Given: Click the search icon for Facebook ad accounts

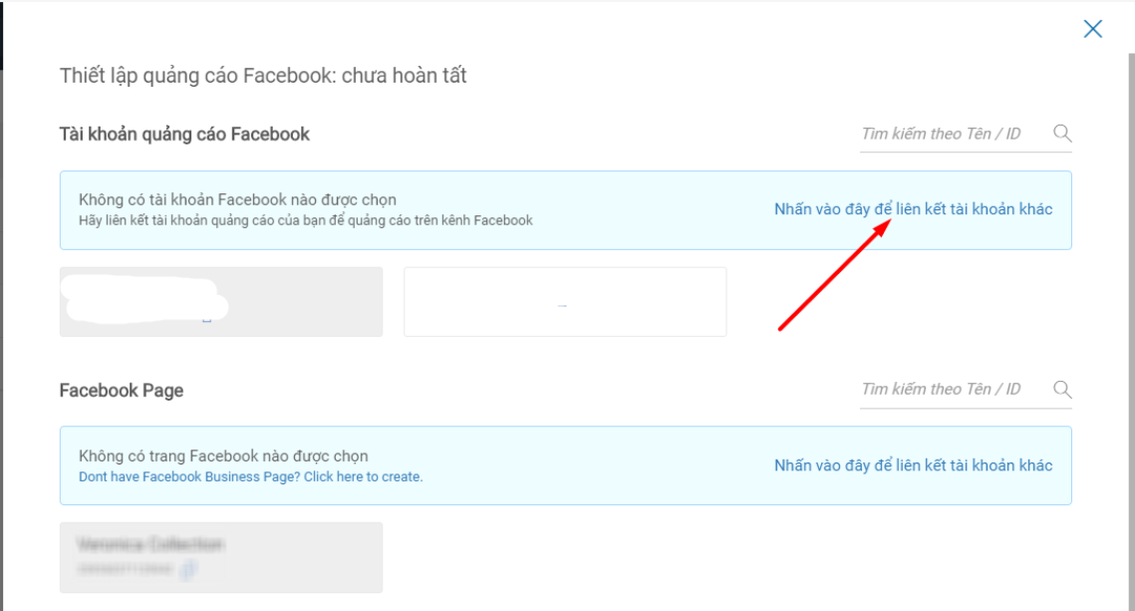Looking at the screenshot, I should (1062, 134).
